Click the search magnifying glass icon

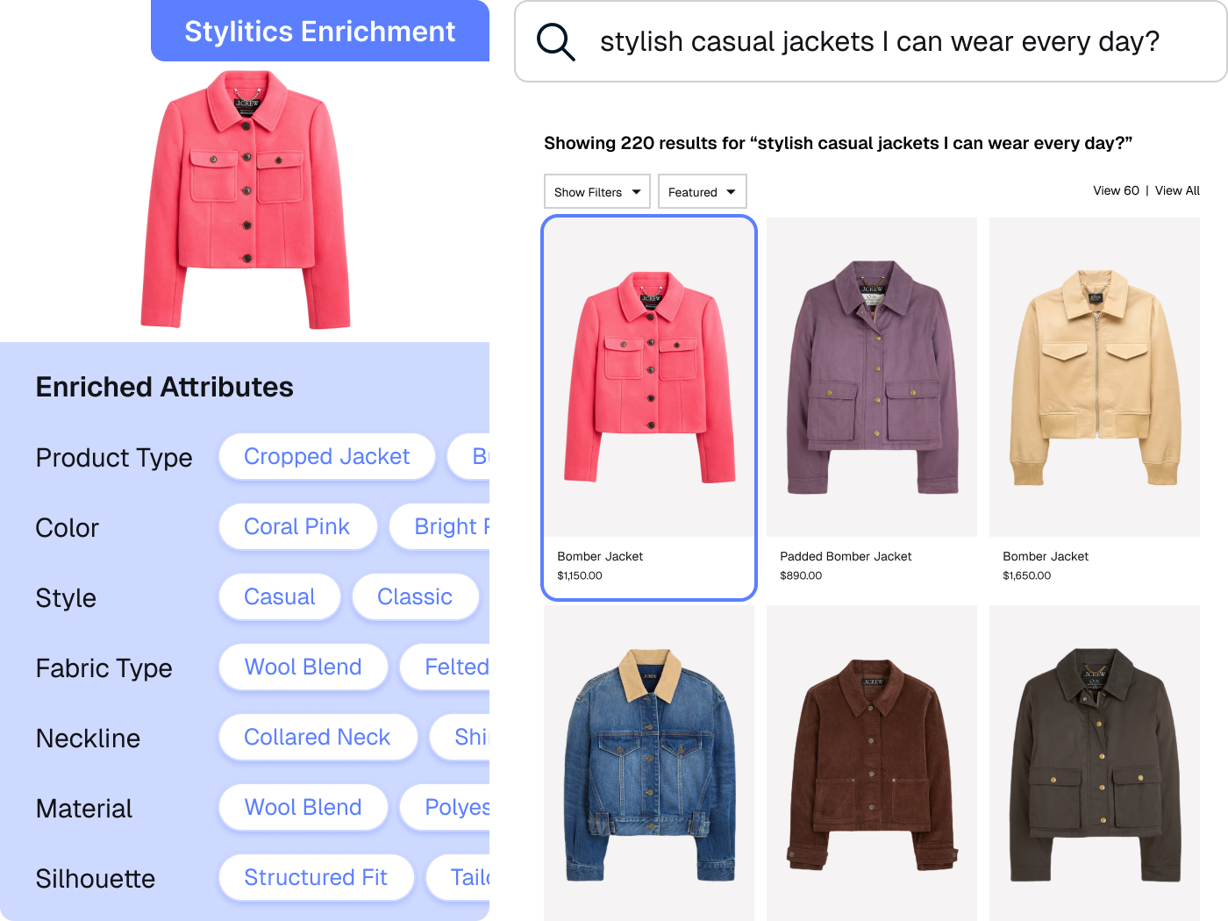click(x=556, y=42)
